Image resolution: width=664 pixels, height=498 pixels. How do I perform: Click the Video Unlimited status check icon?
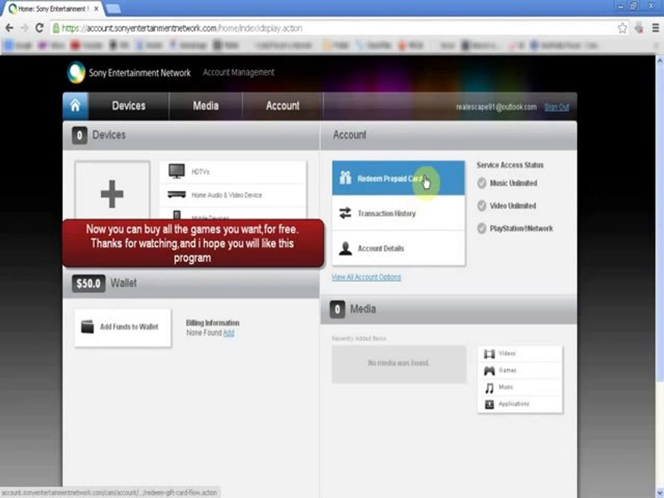481,206
